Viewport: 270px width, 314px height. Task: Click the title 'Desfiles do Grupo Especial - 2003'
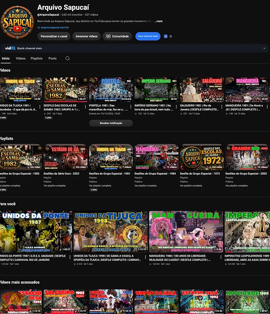click(x=246, y=173)
